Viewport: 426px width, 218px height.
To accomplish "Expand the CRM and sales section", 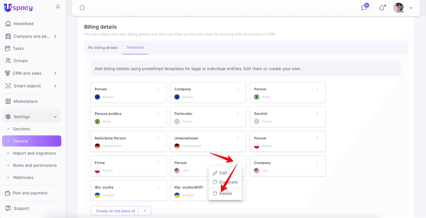I will point(55,73).
